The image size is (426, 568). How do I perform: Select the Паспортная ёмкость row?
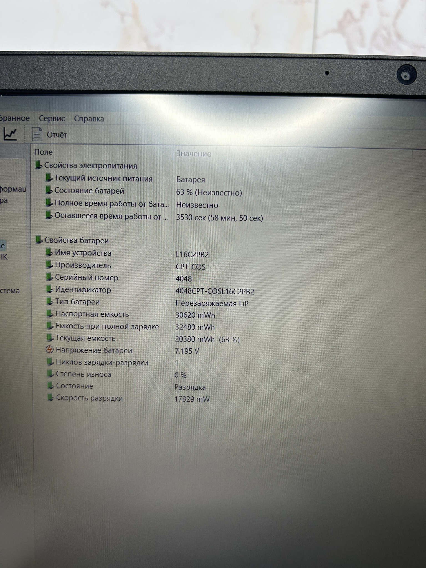pyautogui.click(x=92, y=314)
